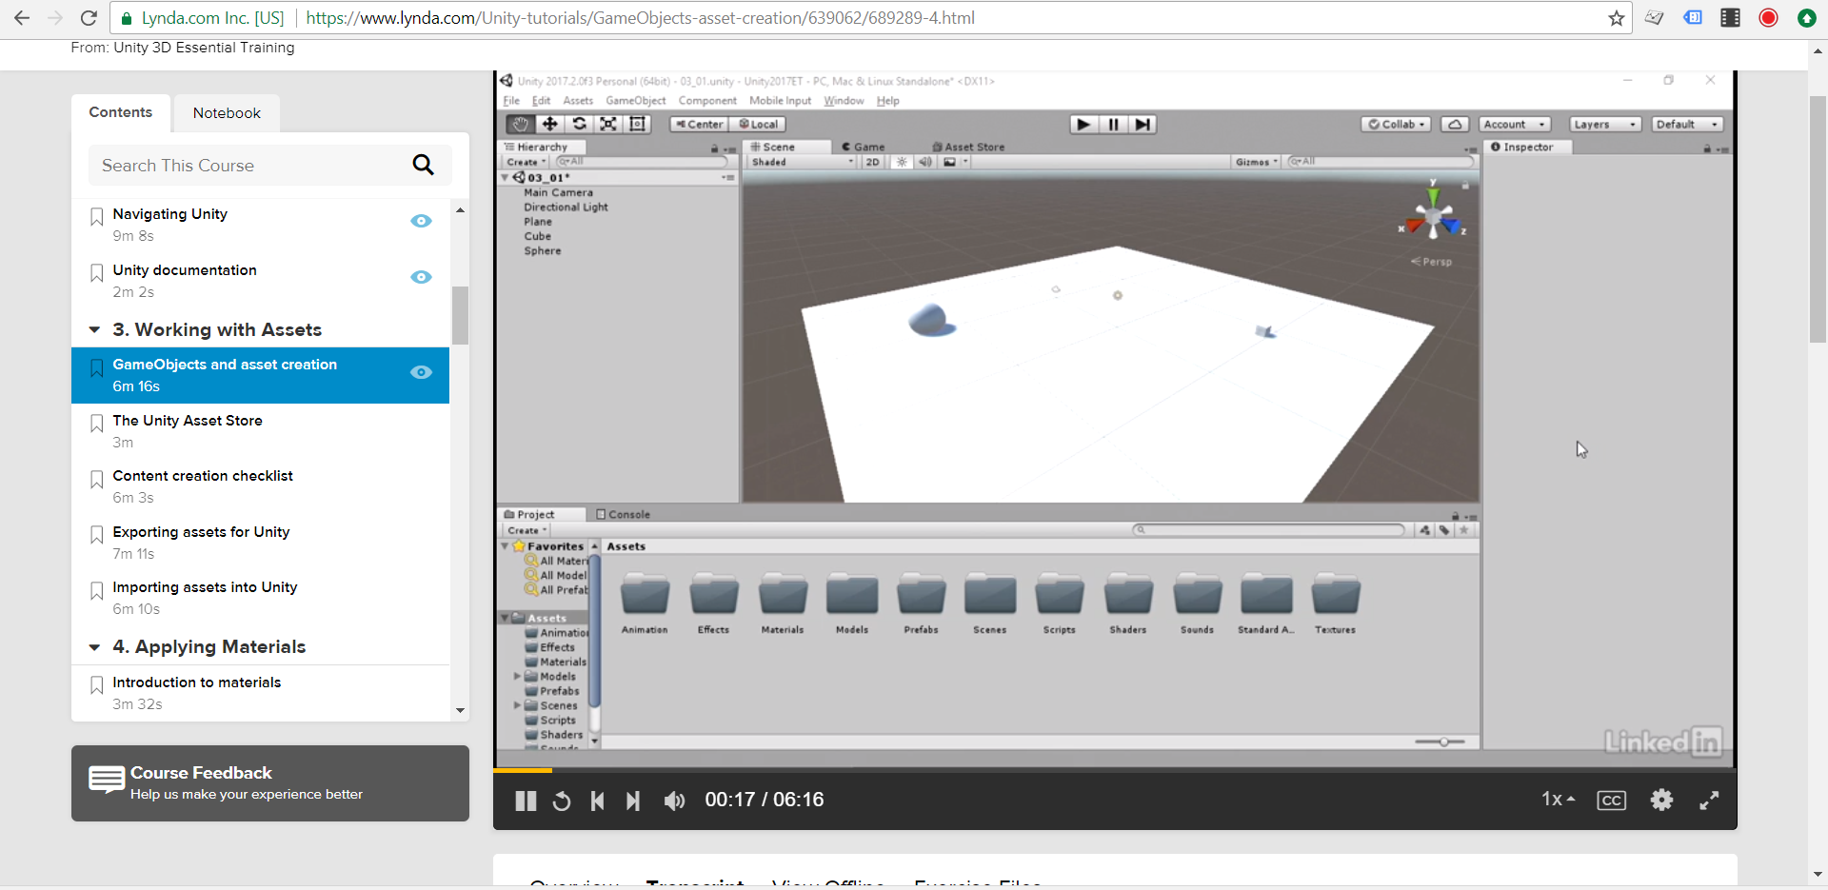Click the replay-10-seconds rewind icon
1828x890 pixels.
pos(562,801)
